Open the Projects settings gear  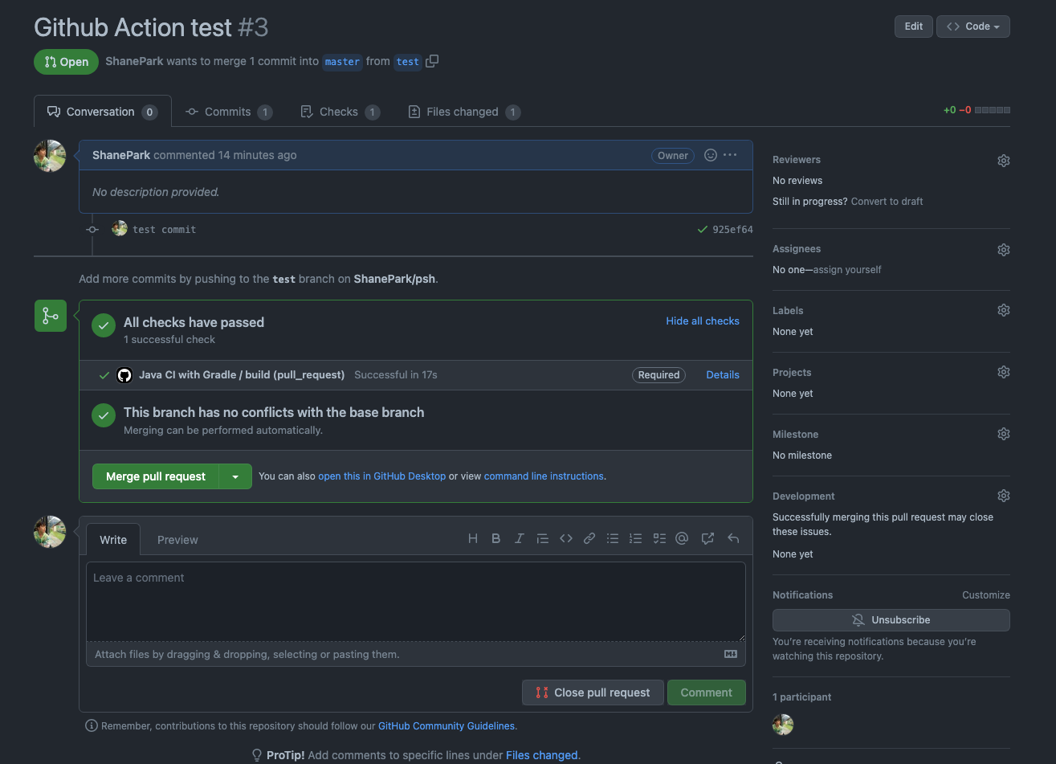[x=1003, y=372]
